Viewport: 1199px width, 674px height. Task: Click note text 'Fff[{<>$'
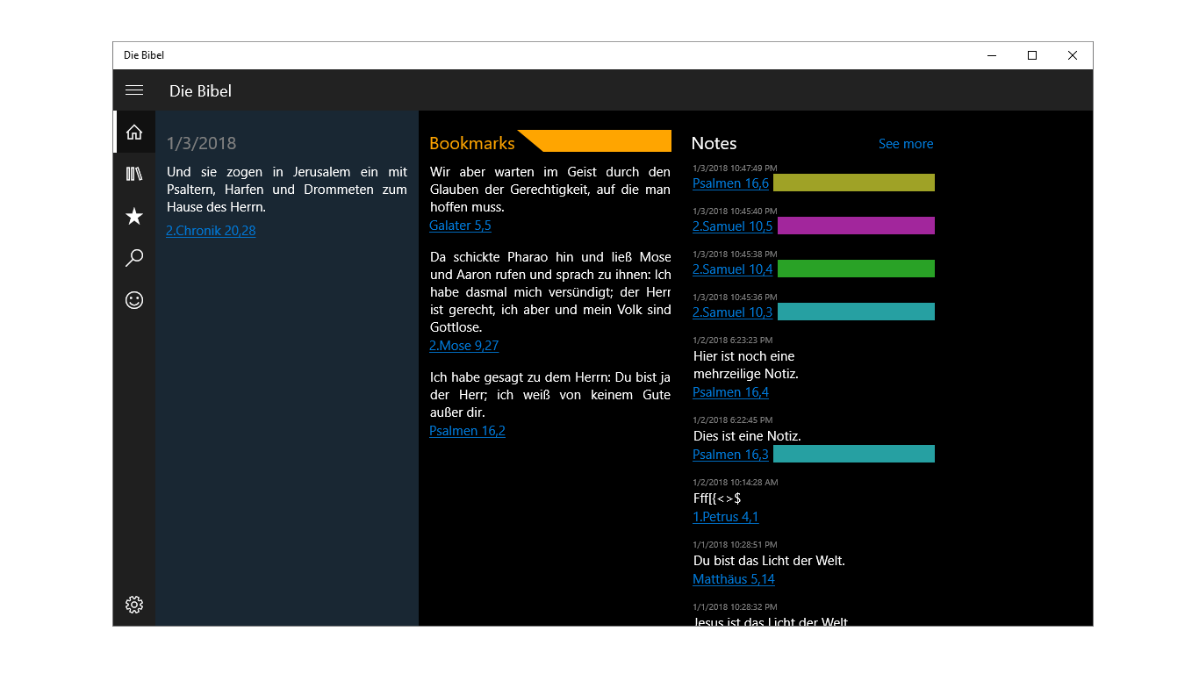click(x=717, y=498)
